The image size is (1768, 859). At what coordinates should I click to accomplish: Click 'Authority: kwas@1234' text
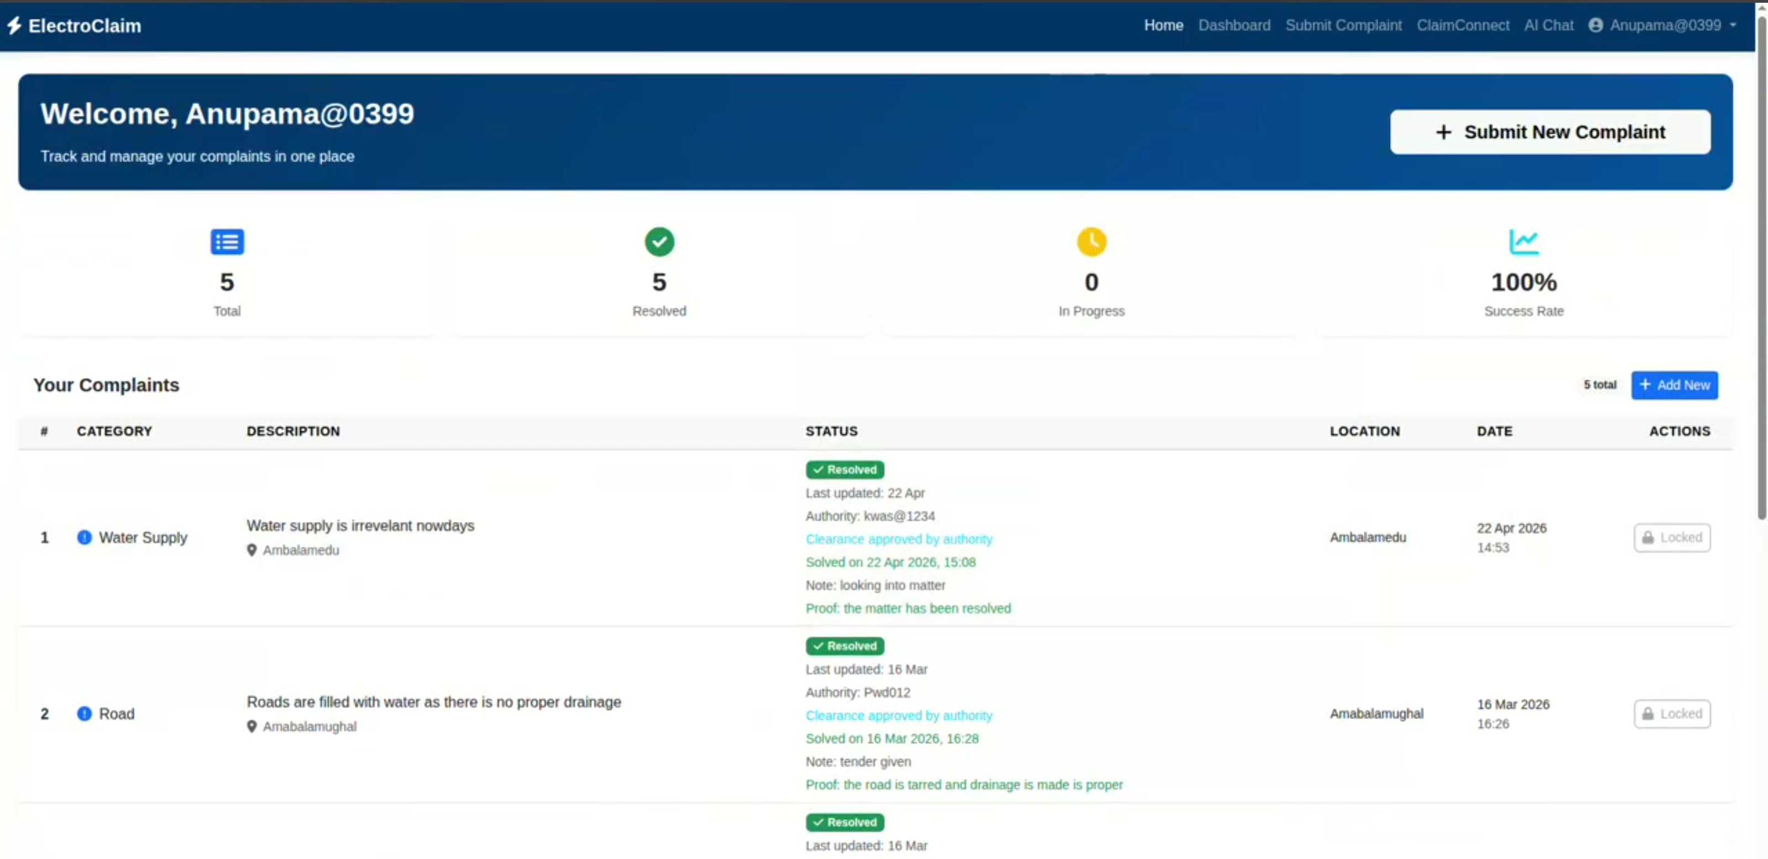pos(870,516)
